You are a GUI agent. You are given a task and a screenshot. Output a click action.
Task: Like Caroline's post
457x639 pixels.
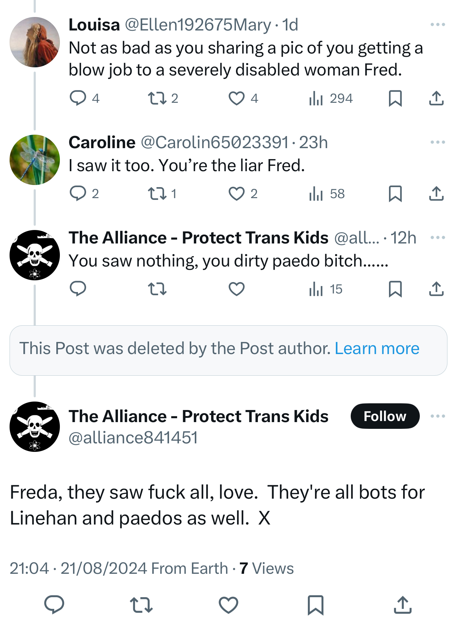237,194
